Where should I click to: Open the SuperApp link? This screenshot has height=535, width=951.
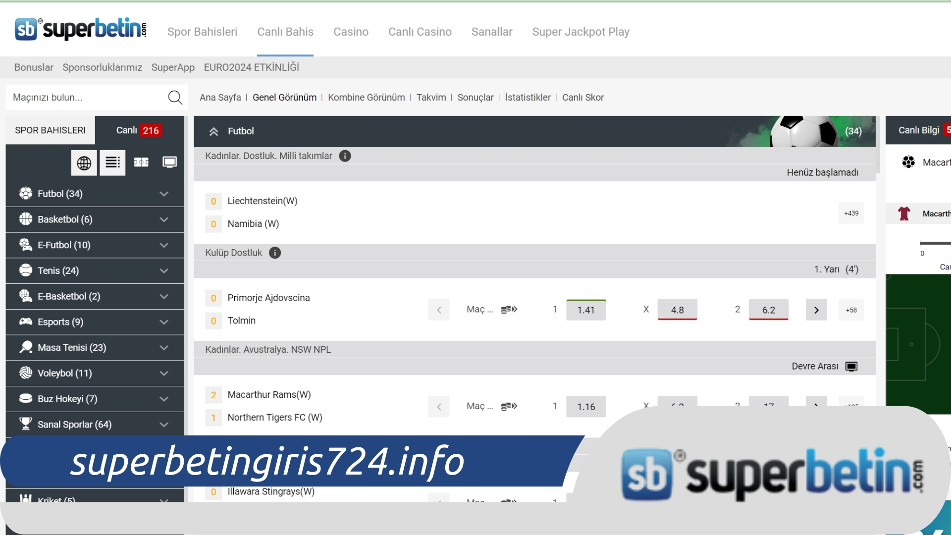(173, 67)
